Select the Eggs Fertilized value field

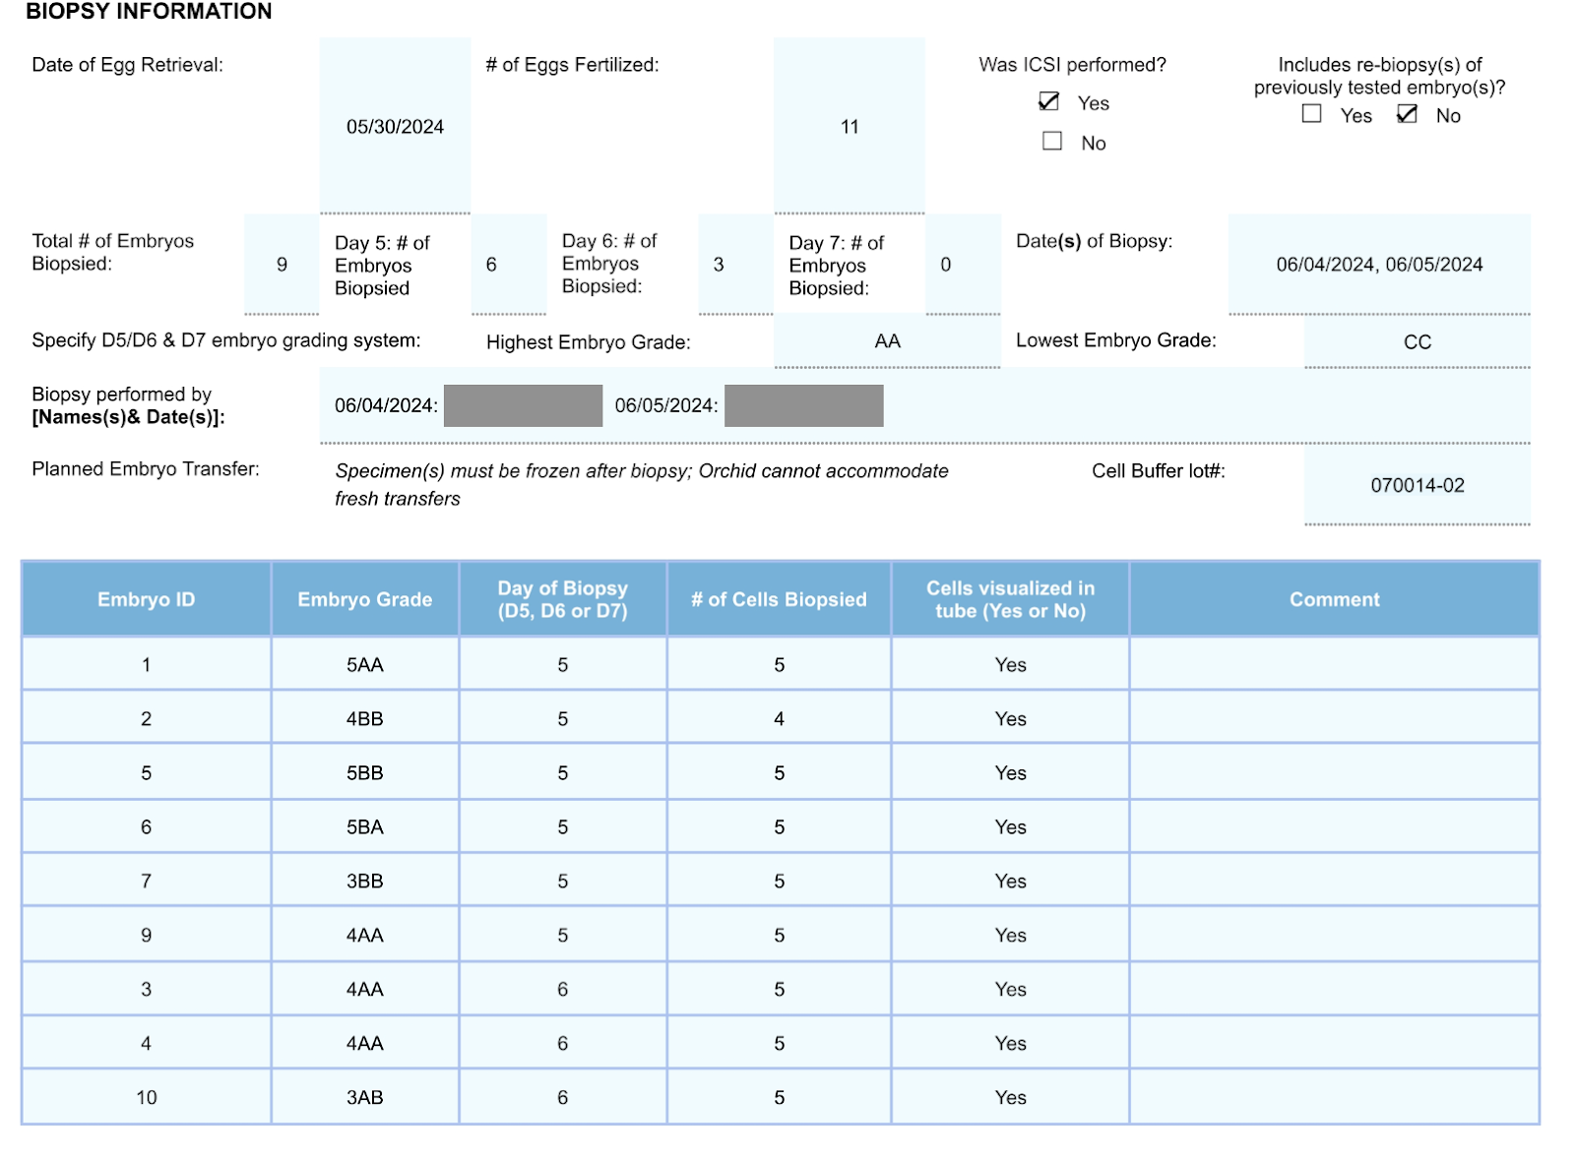pyautogui.click(x=849, y=126)
